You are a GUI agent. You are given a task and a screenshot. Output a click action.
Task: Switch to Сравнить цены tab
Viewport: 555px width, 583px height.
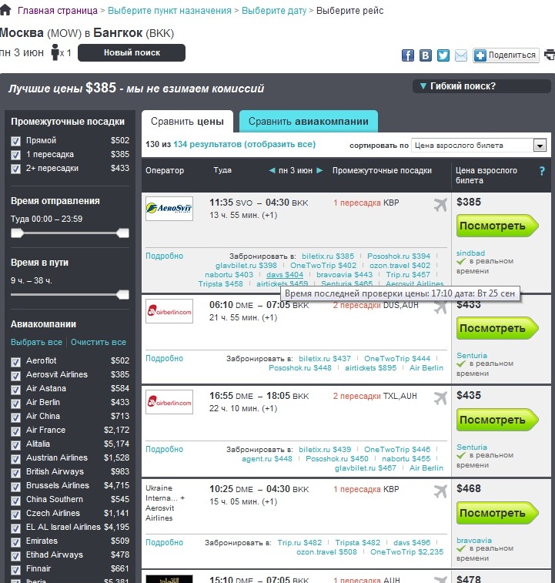coord(187,122)
